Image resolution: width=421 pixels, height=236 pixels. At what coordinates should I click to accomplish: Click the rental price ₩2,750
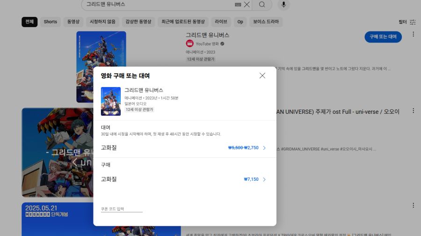coord(251,148)
